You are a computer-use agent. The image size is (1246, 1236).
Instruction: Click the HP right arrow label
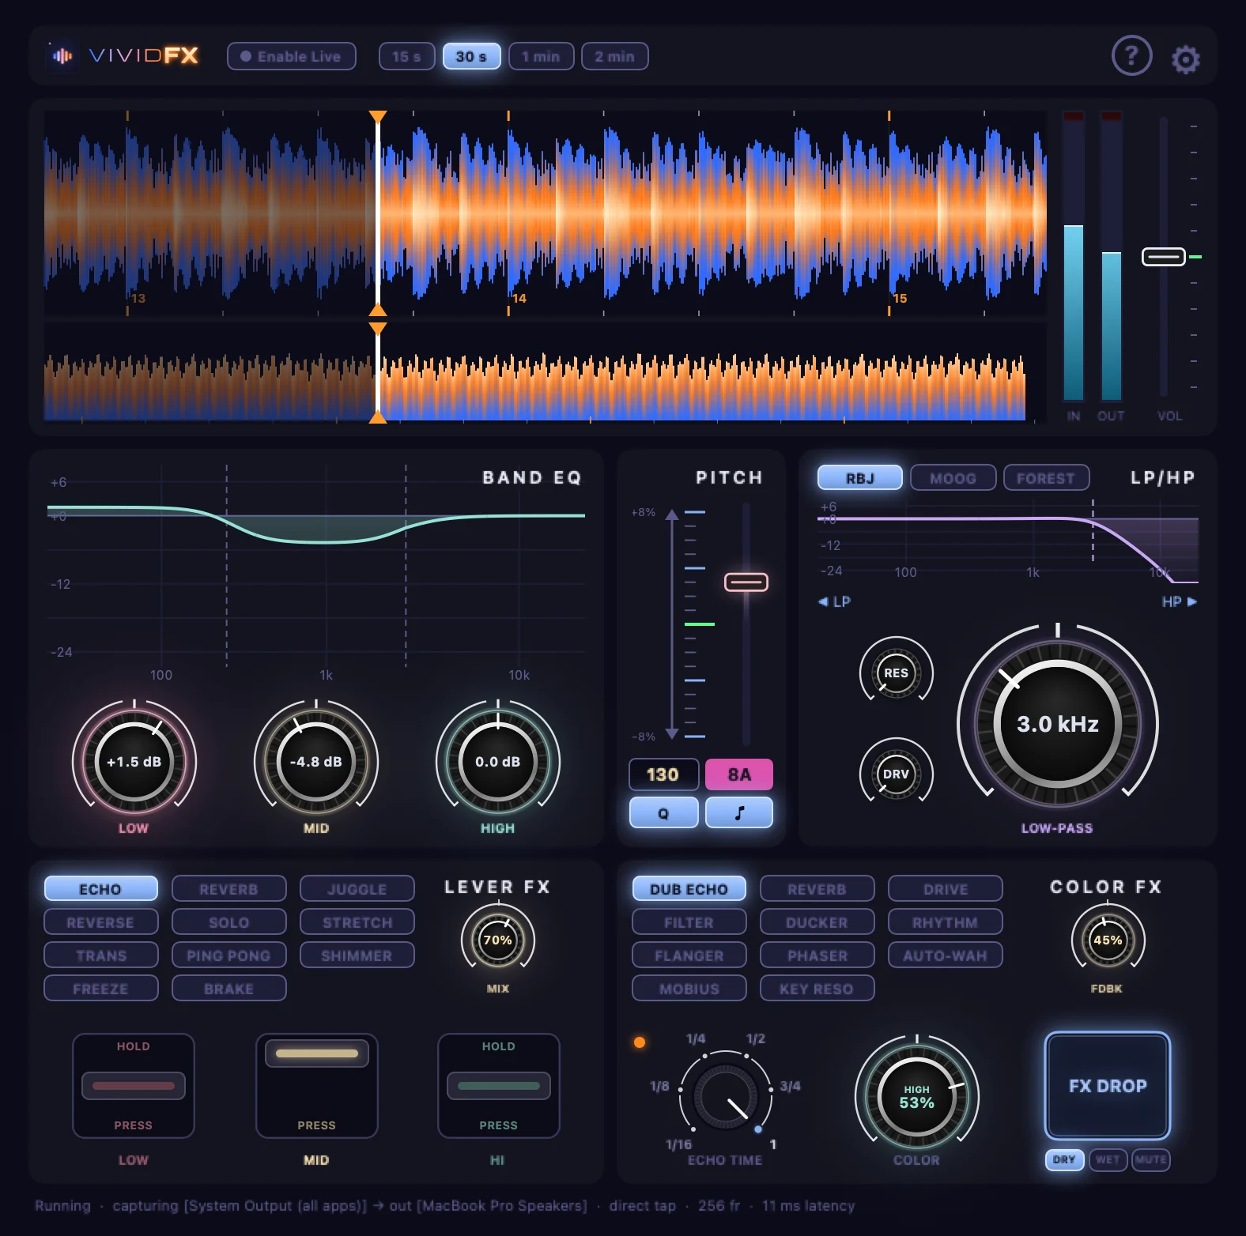pos(1180,601)
